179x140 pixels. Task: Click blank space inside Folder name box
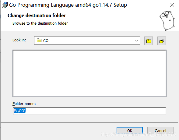coord(96,111)
